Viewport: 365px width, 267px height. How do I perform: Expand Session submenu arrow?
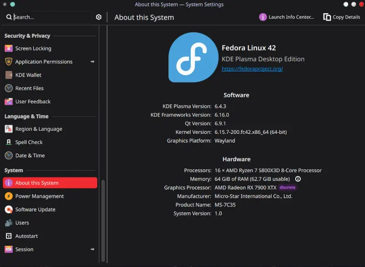93,249
